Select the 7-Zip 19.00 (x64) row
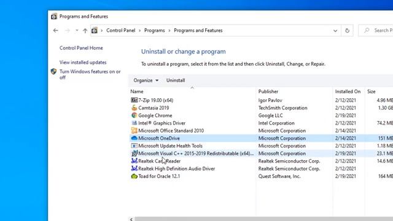Image resolution: width=393 pixels, height=221 pixels. click(x=261, y=100)
